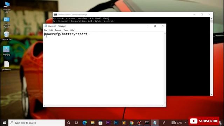Select the Vicknesh Mist desktop icon

click(7, 7)
